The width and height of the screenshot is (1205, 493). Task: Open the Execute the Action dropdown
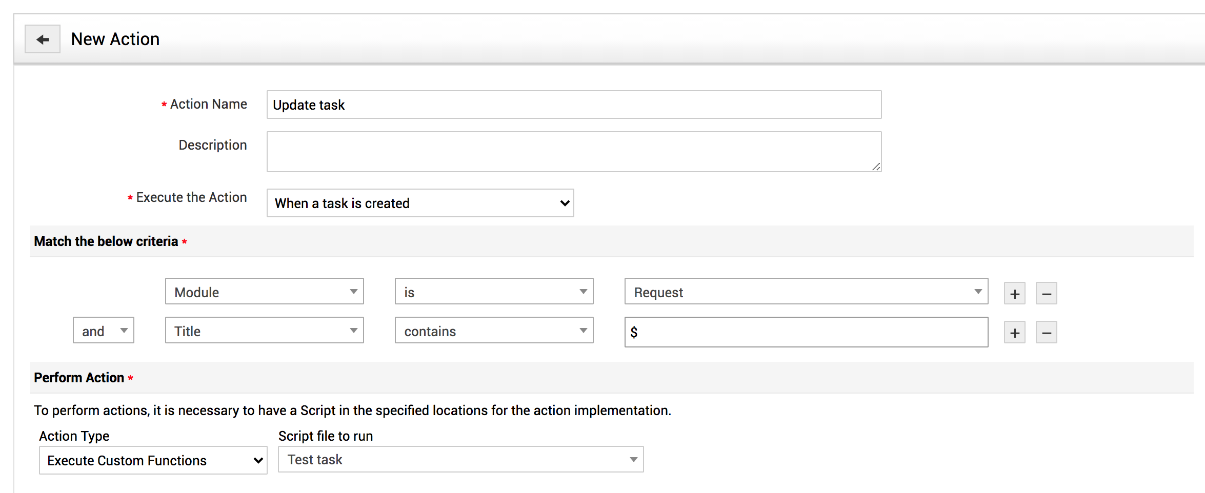420,203
